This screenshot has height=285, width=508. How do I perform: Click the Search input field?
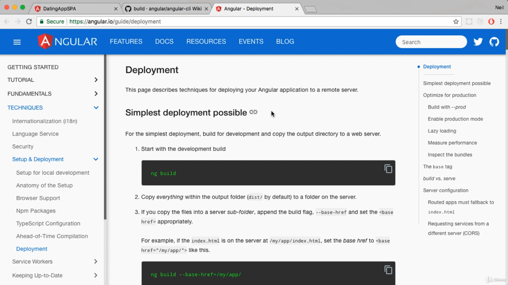pos(431,42)
